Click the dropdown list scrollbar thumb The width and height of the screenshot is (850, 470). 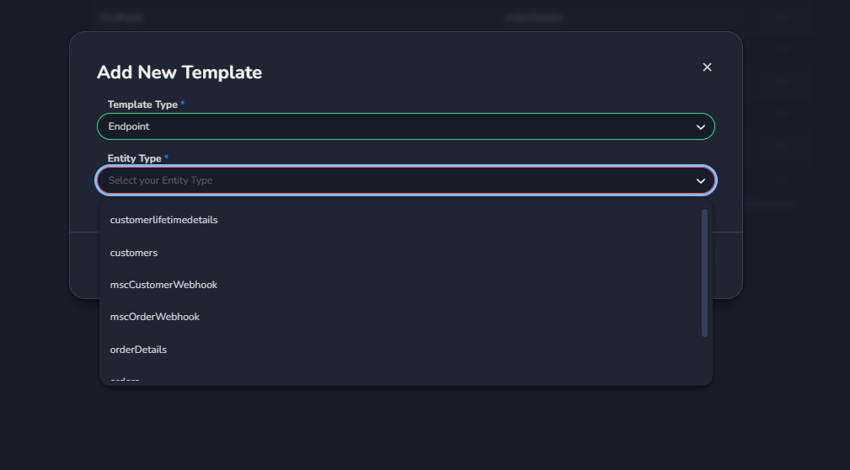click(x=705, y=273)
